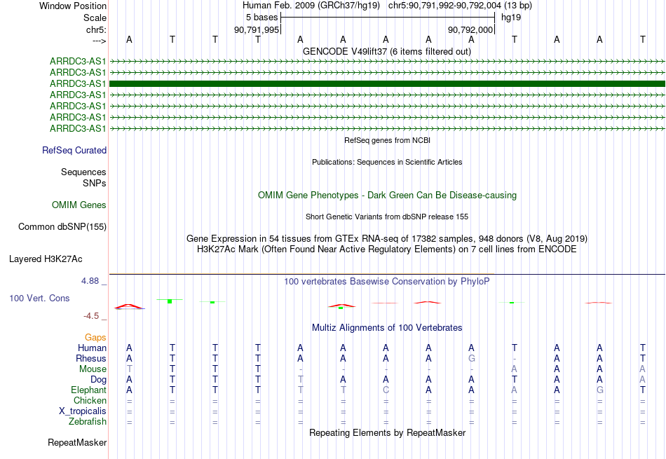Click the 'G' base in the Rhesus row
Image resolution: width=666 pixels, height=459 pixels.
[472, 358]
